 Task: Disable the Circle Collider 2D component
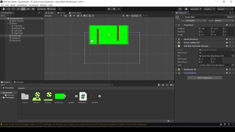point(182,43)
